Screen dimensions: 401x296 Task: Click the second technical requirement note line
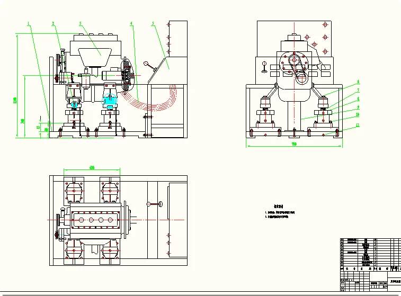277,217
